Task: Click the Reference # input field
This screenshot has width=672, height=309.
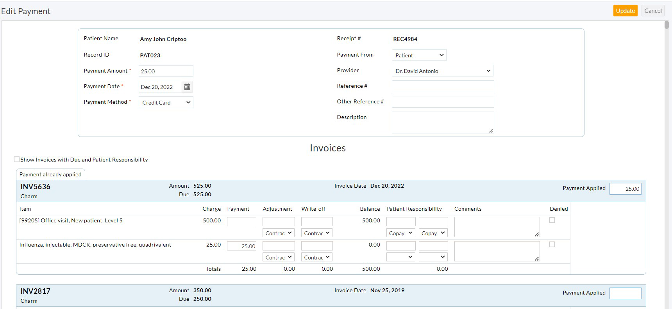Action: tap(443, 86)
